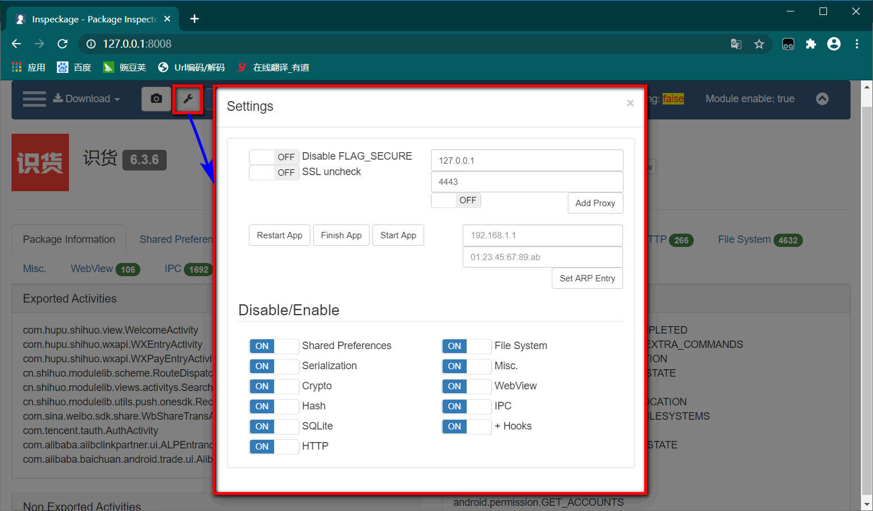This screenshot has width=873, height=511.
Task: Close the Settings dialog with X
Action: pos(630,103)
